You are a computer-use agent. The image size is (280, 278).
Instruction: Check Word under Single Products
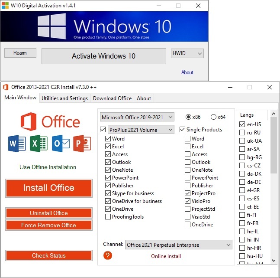pos(187,138)
